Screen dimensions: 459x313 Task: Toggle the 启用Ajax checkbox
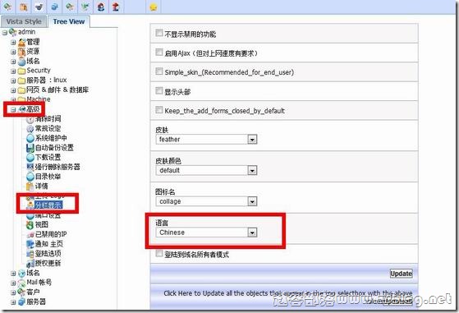[x=159, y=52]
